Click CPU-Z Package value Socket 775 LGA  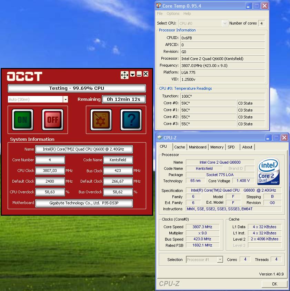point(220,175)
